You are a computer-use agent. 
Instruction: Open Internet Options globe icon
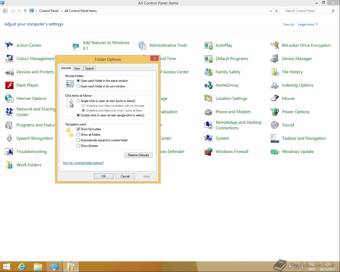(9, 99)
